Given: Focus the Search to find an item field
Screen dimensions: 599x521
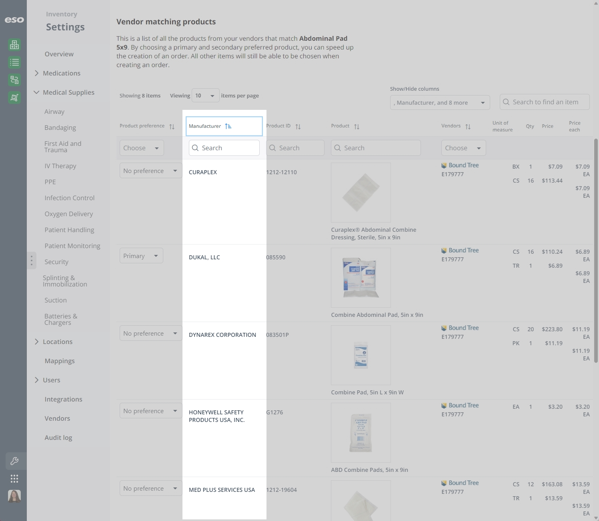Looking at the screenshot, I should point(545,102).
